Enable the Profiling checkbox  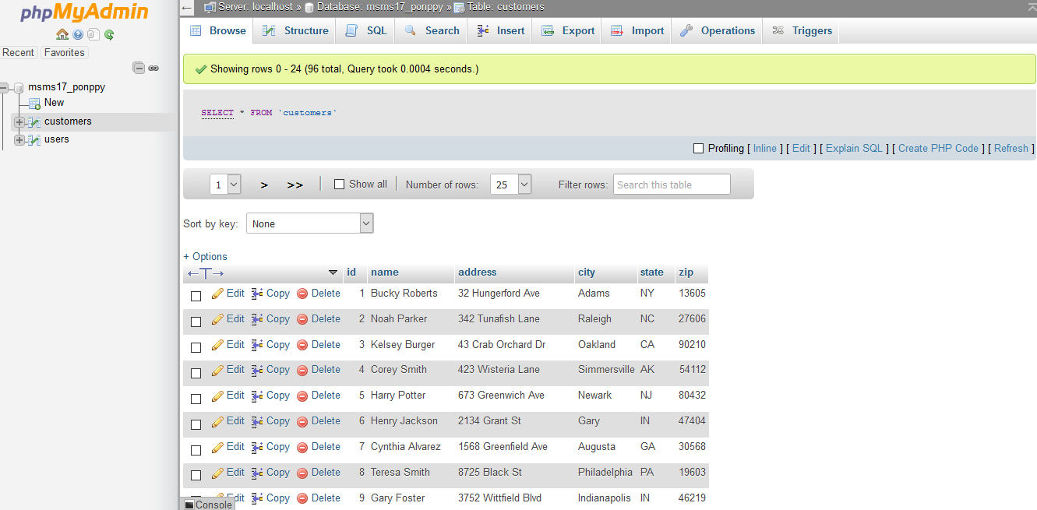(x=698, y=148)
